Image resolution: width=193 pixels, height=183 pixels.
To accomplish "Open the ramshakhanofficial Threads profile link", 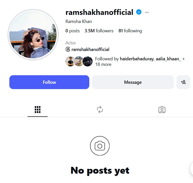I will click(x=90, y=49).
